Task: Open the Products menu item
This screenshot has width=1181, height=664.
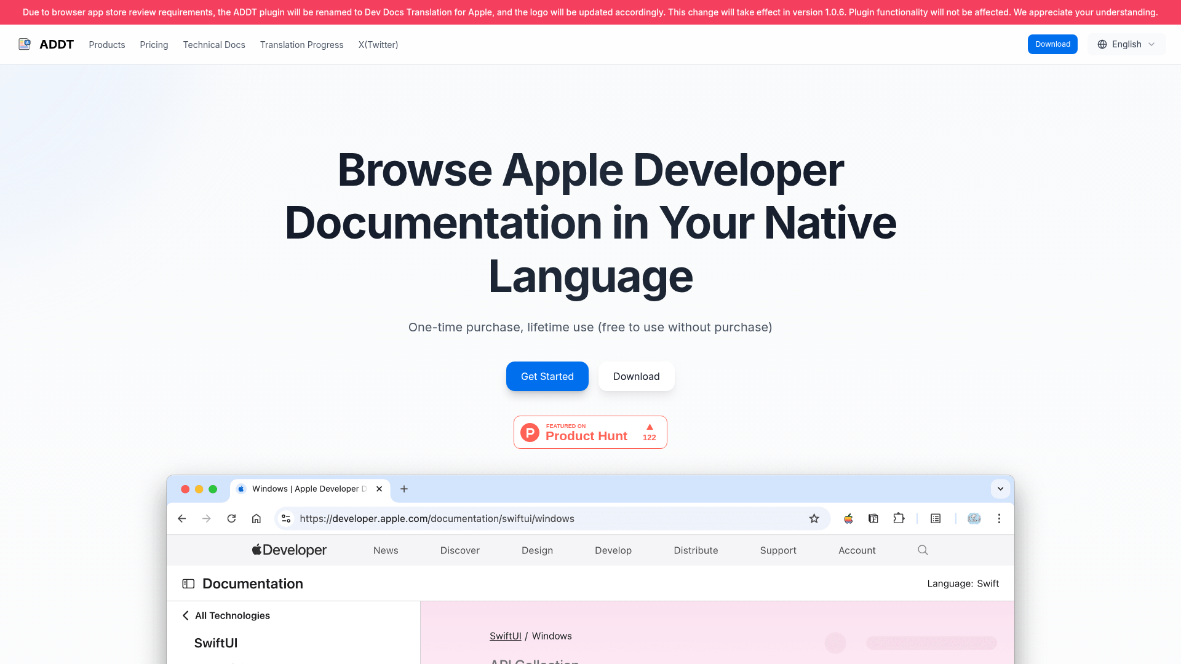Action: coord(107,45)
